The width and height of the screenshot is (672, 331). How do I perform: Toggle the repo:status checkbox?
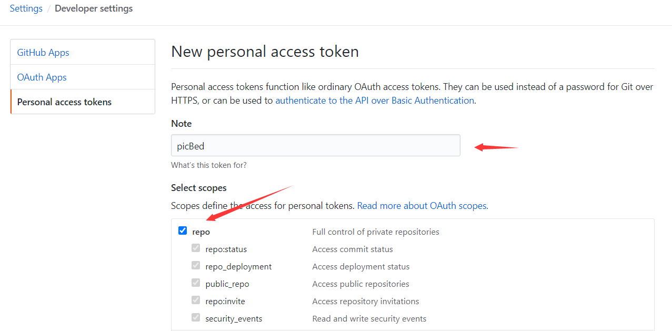(196, 248)
